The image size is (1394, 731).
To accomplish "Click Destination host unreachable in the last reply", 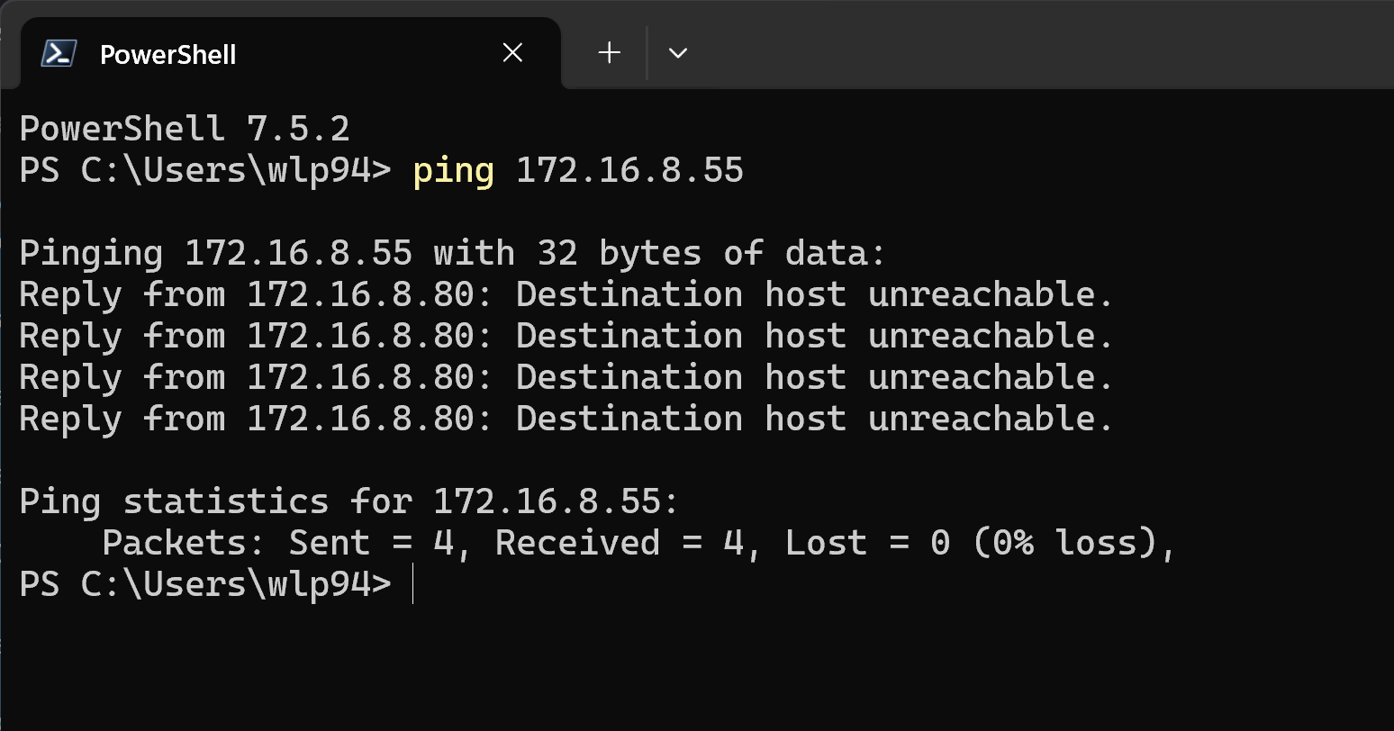I will [x=815, y=419].
